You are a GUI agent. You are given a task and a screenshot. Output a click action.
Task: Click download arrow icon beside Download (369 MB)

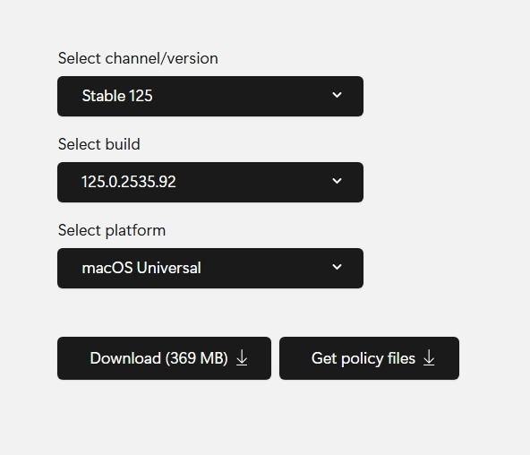242,358
